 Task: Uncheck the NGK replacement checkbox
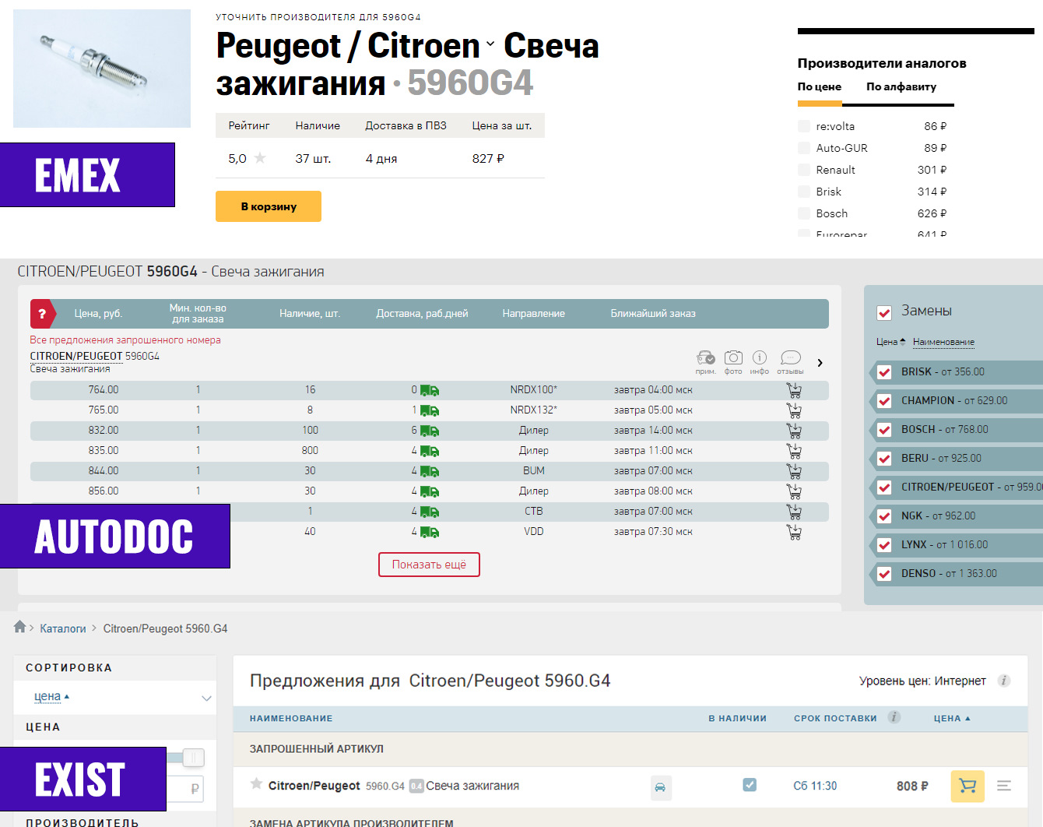point(884,516)
